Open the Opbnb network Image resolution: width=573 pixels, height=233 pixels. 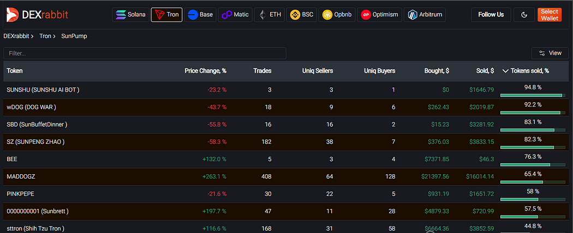(x=337, y=15)
